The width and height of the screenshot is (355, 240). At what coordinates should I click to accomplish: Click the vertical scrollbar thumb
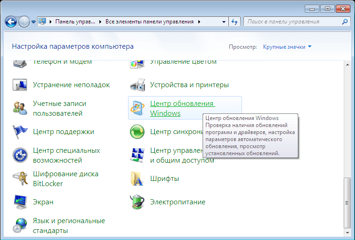click(x=347, y=203)
